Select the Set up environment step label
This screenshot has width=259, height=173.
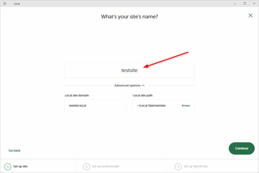[105, 167]
